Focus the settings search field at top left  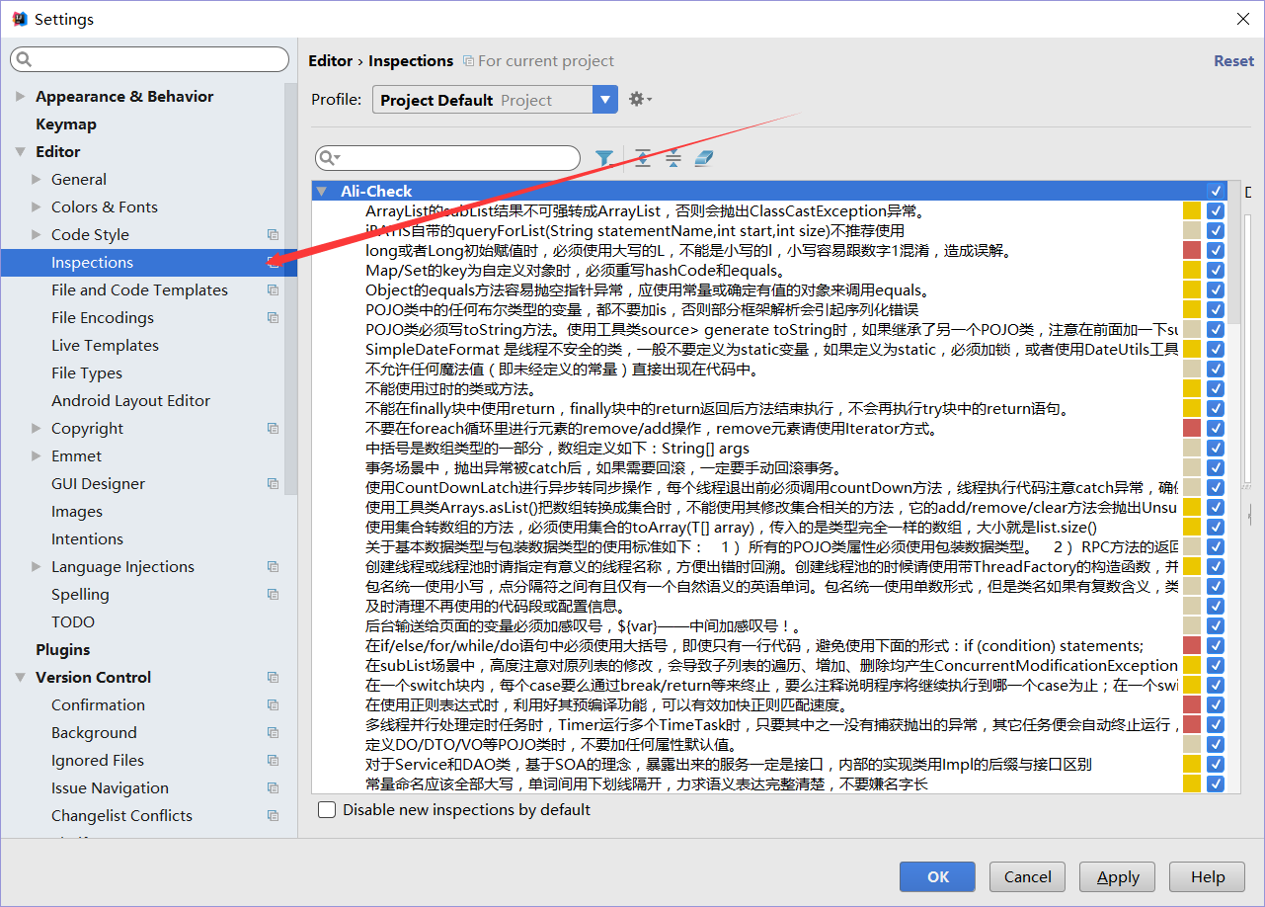[148, 61]
